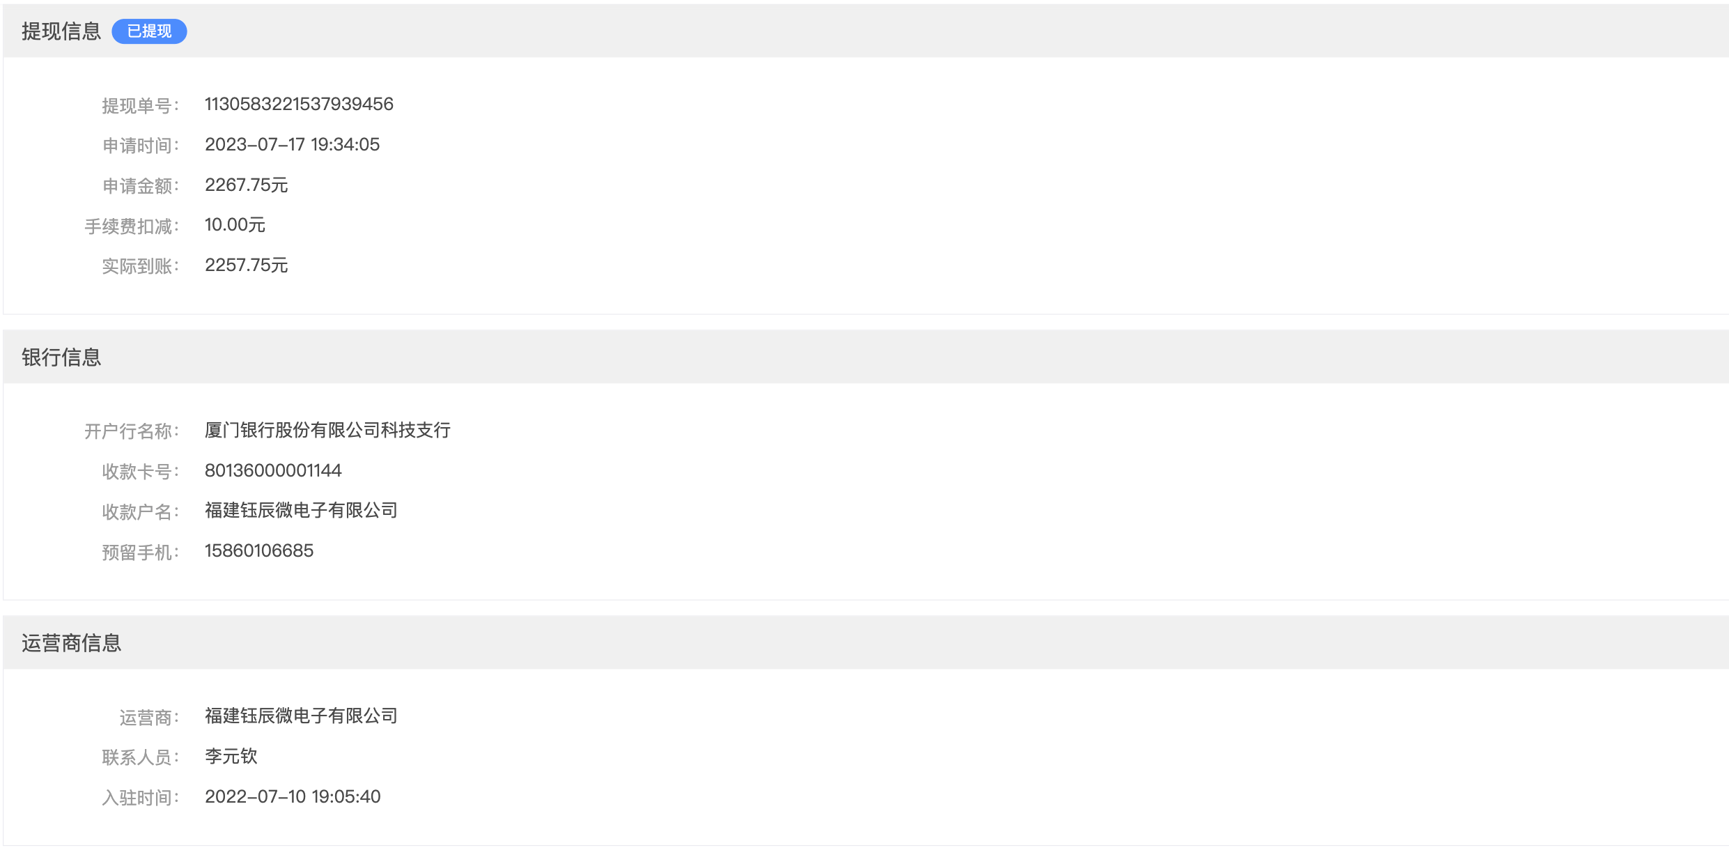This screenshot has width=1729, height=857.
Task: Click the 实际到账 value 2257.75元
Action: click(246, 265)
